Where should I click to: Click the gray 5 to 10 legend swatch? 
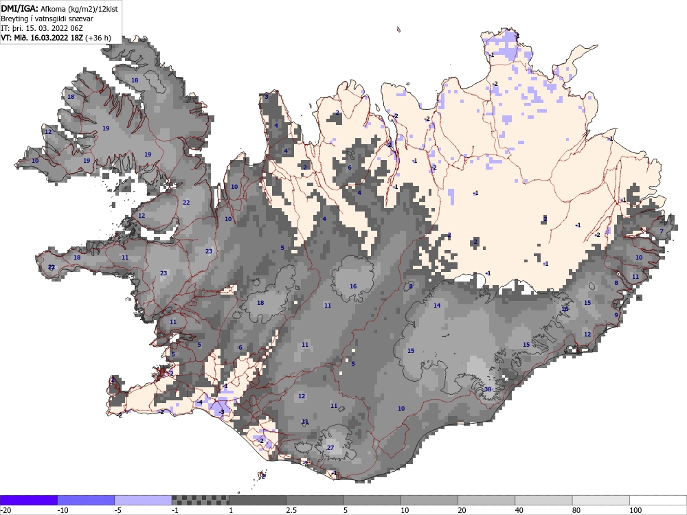372,500
